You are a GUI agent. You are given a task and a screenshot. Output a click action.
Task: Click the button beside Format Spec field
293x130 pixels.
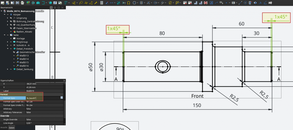[62, 98]
